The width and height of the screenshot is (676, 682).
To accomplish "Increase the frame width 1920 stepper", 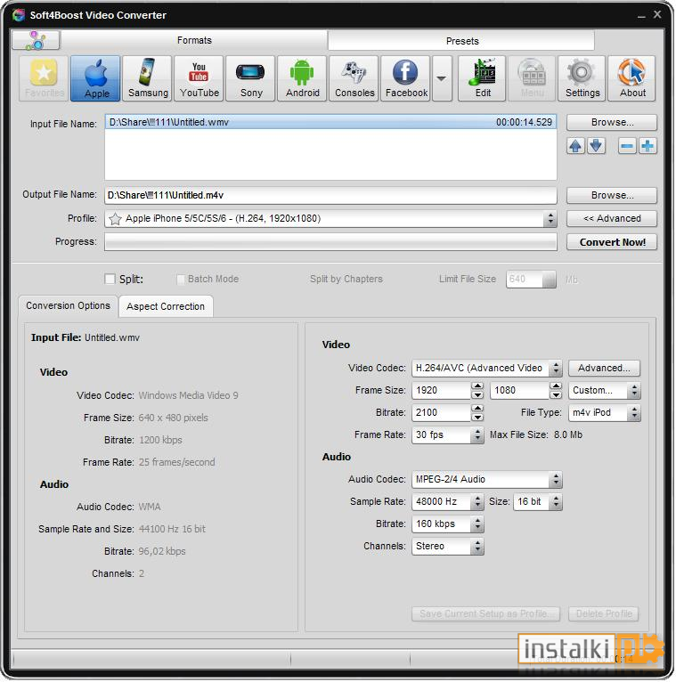I will [x=477, y=386].
